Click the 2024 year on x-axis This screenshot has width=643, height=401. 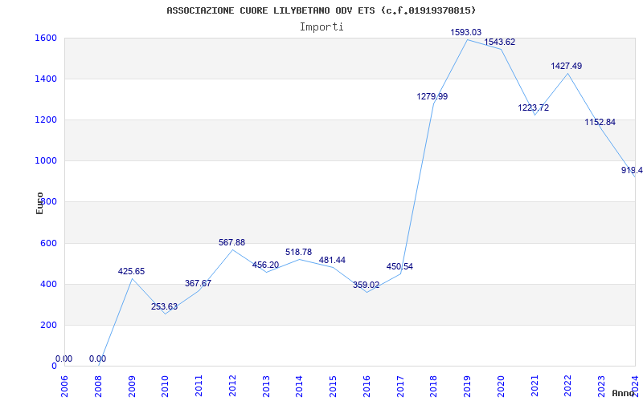click(635, 387)
